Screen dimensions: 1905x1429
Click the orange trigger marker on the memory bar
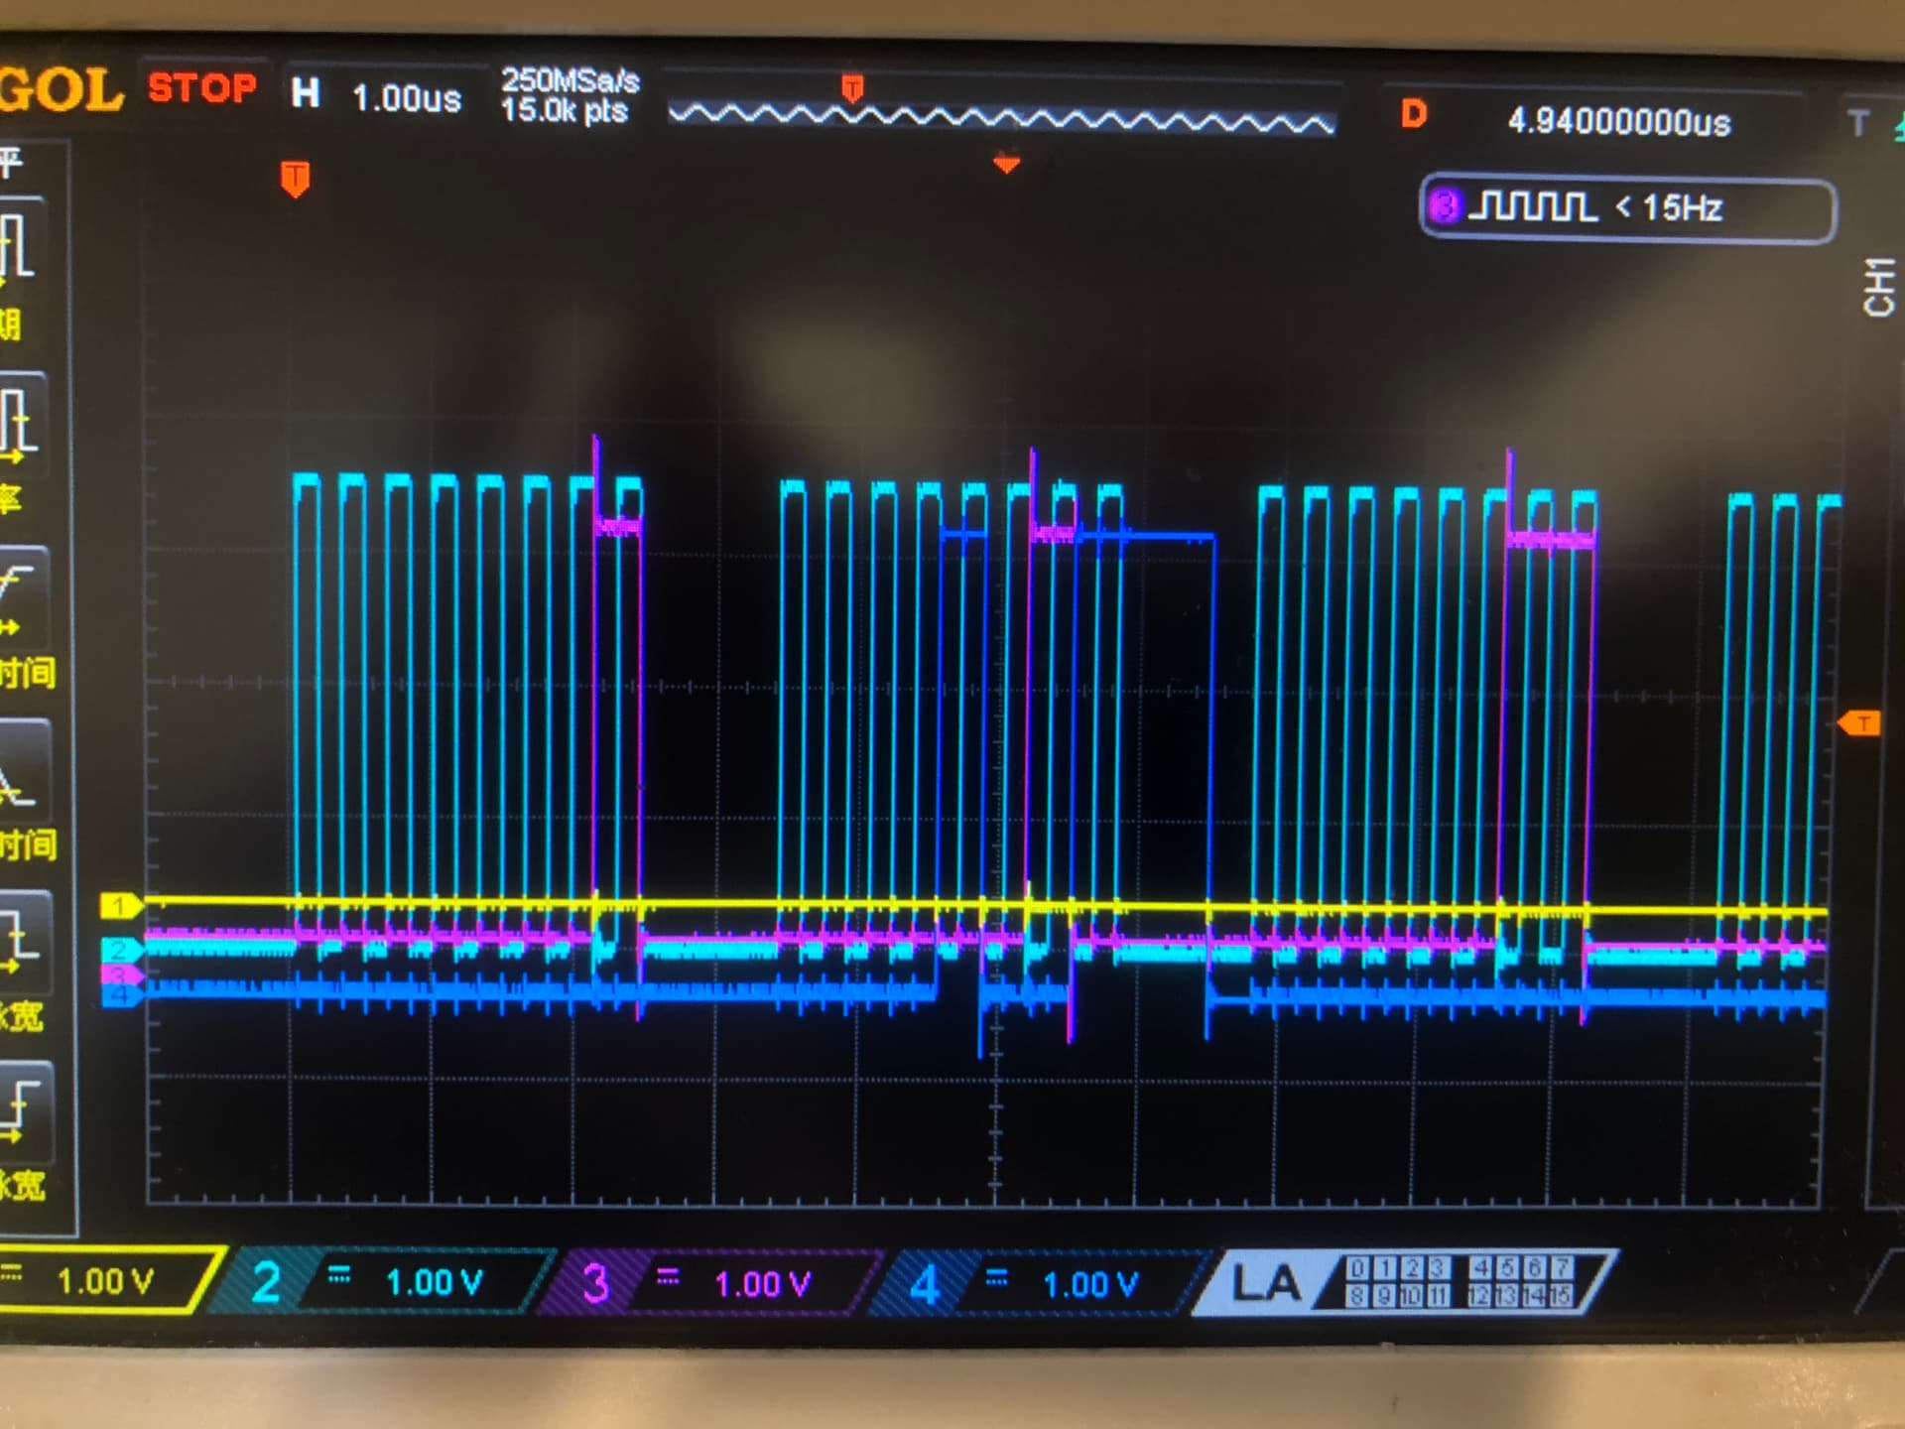tap(852, 87)
